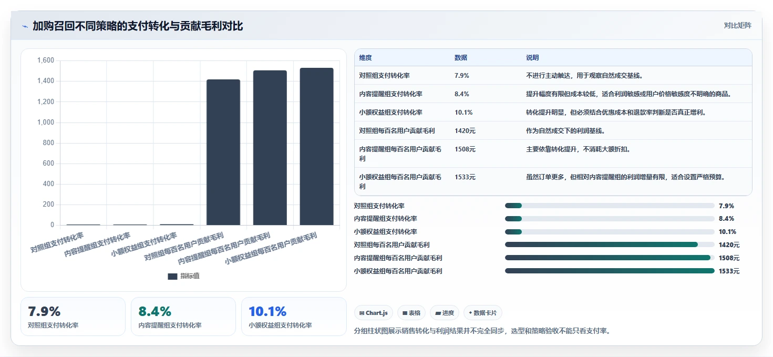Click progress bar for 内容提醒组支付转化率
This screenshot has height=357, width=773.
610,219
